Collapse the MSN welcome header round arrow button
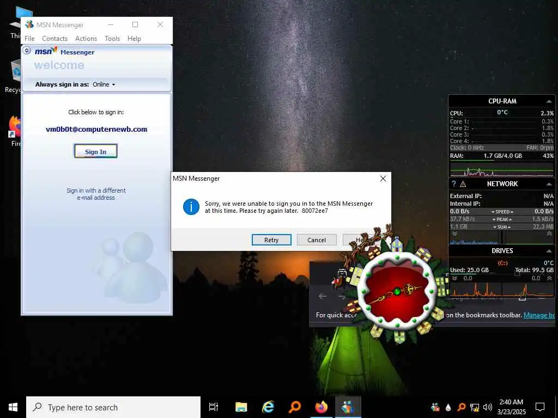 27,51
